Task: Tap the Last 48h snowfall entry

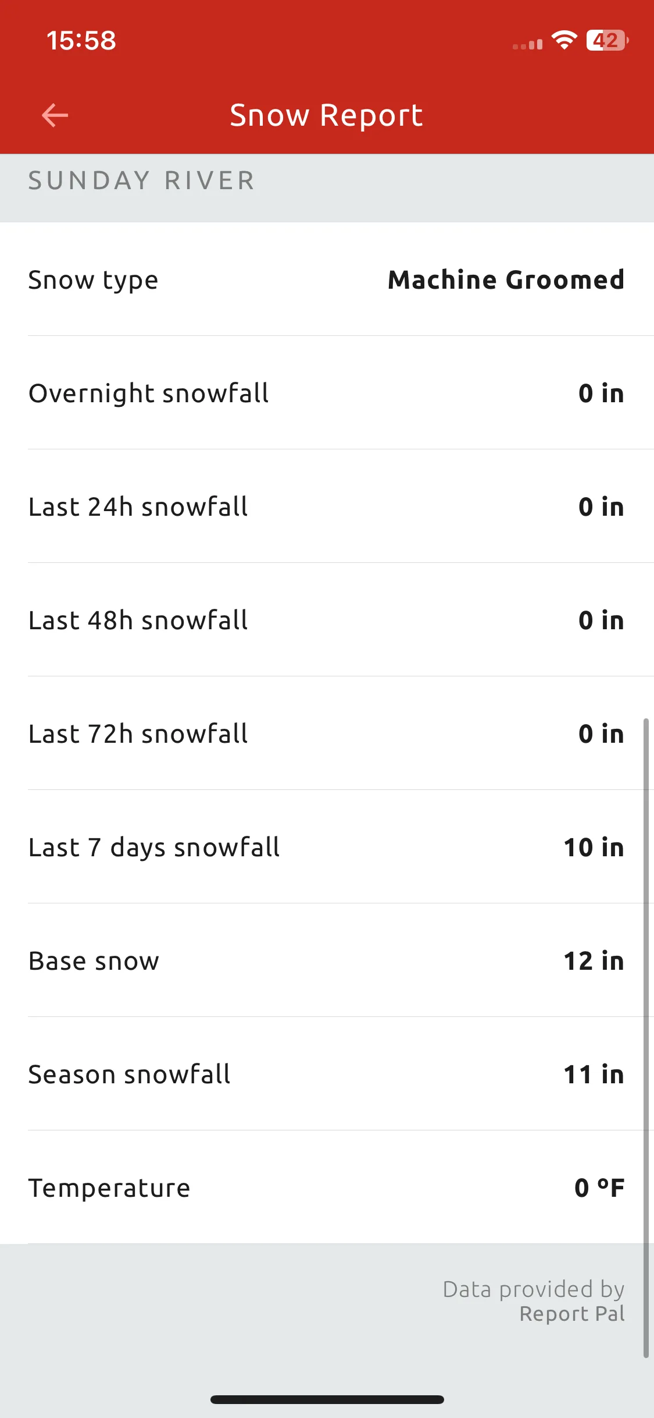Action: click(327, 620)
